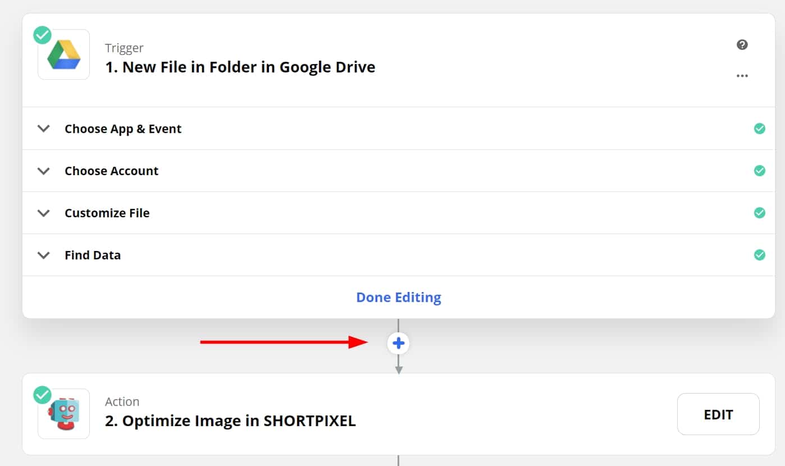The width and height of the screenshot is (785, 466).
Task: Click the SHORTPIXEL robot app icon
Action: 63,414
